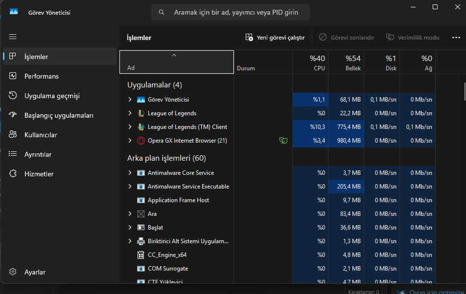Open the Kullanıcılar section
This screenshot has width=466, height=294.
(41, 135)
